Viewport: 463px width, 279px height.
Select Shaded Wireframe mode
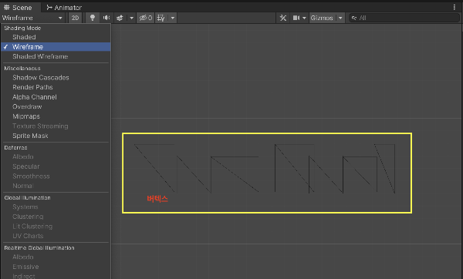click(x=56, y=56)
